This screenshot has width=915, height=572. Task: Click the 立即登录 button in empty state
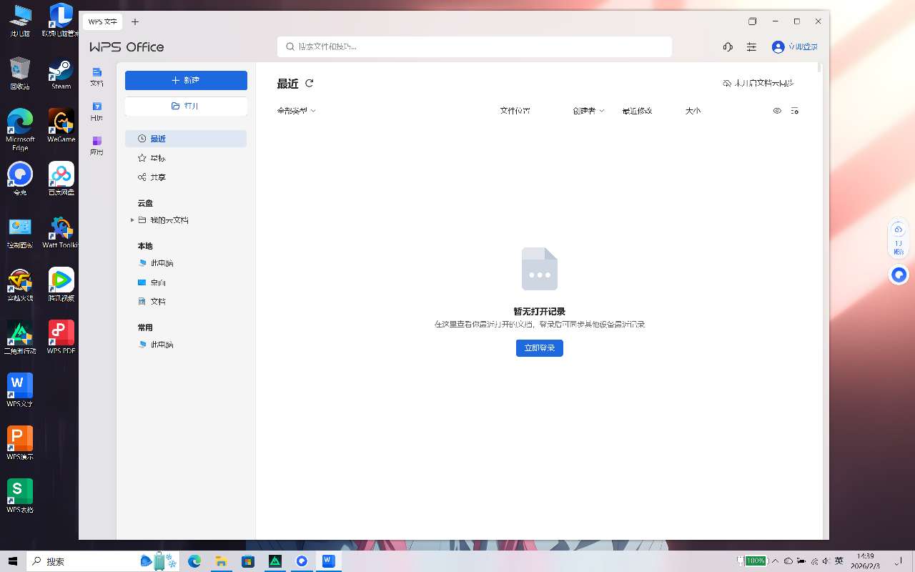pyautogui.click(x=539, y=348)
